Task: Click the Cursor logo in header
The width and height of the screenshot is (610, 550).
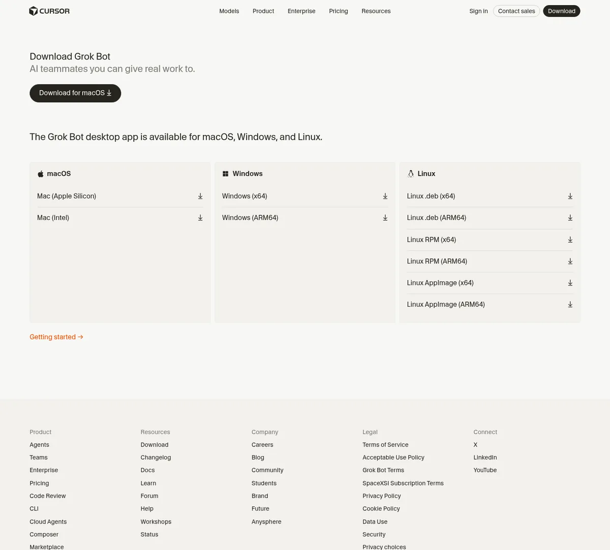Action: point(49,11)
